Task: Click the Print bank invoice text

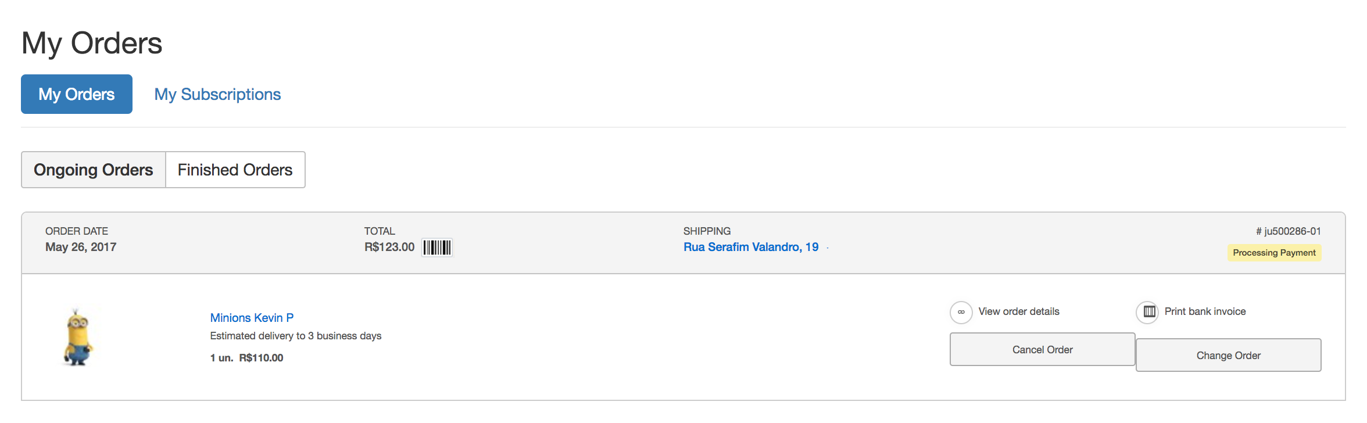Action: (x=1205, y=311)
